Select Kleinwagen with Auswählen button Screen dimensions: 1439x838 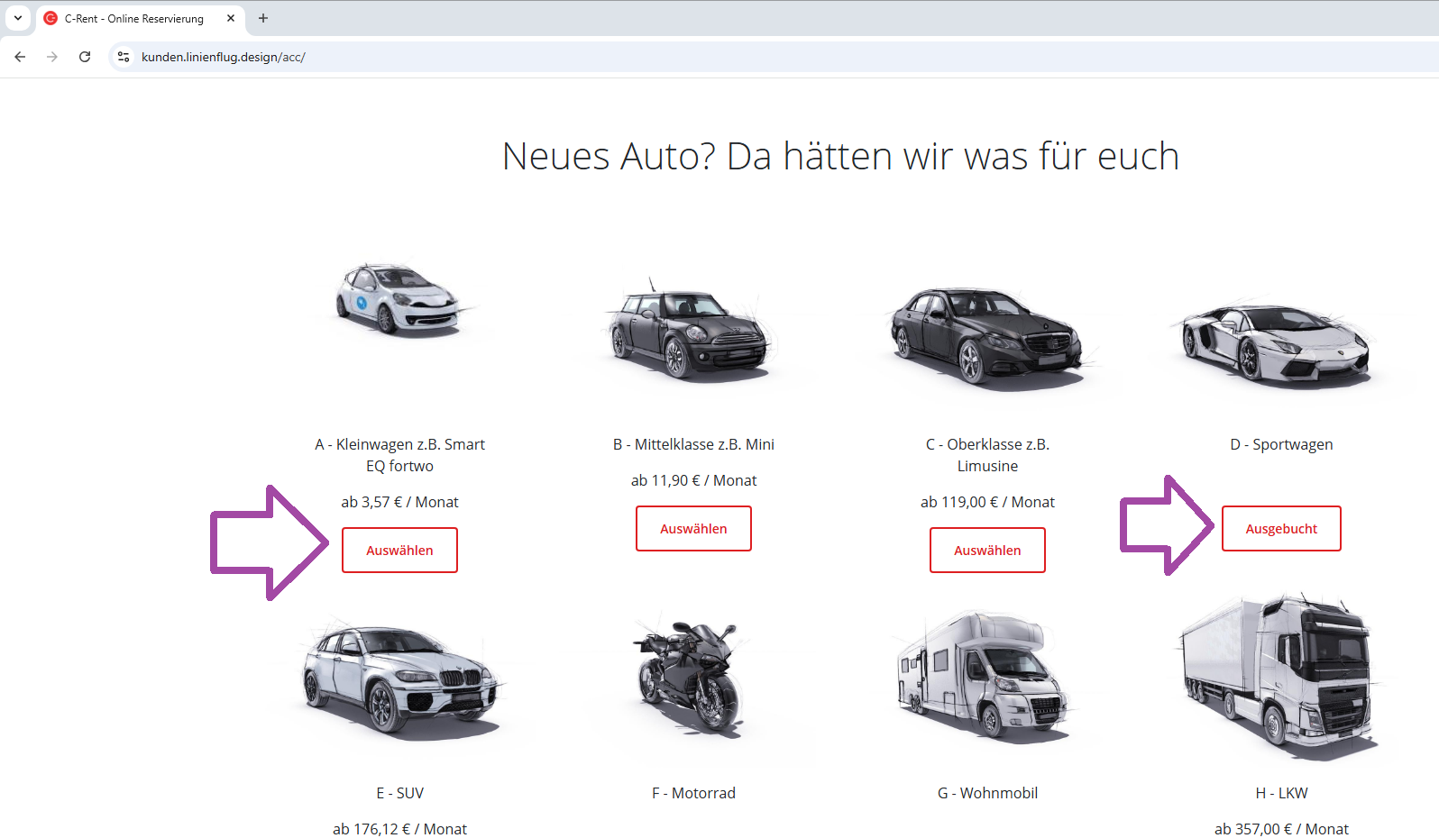399,551
